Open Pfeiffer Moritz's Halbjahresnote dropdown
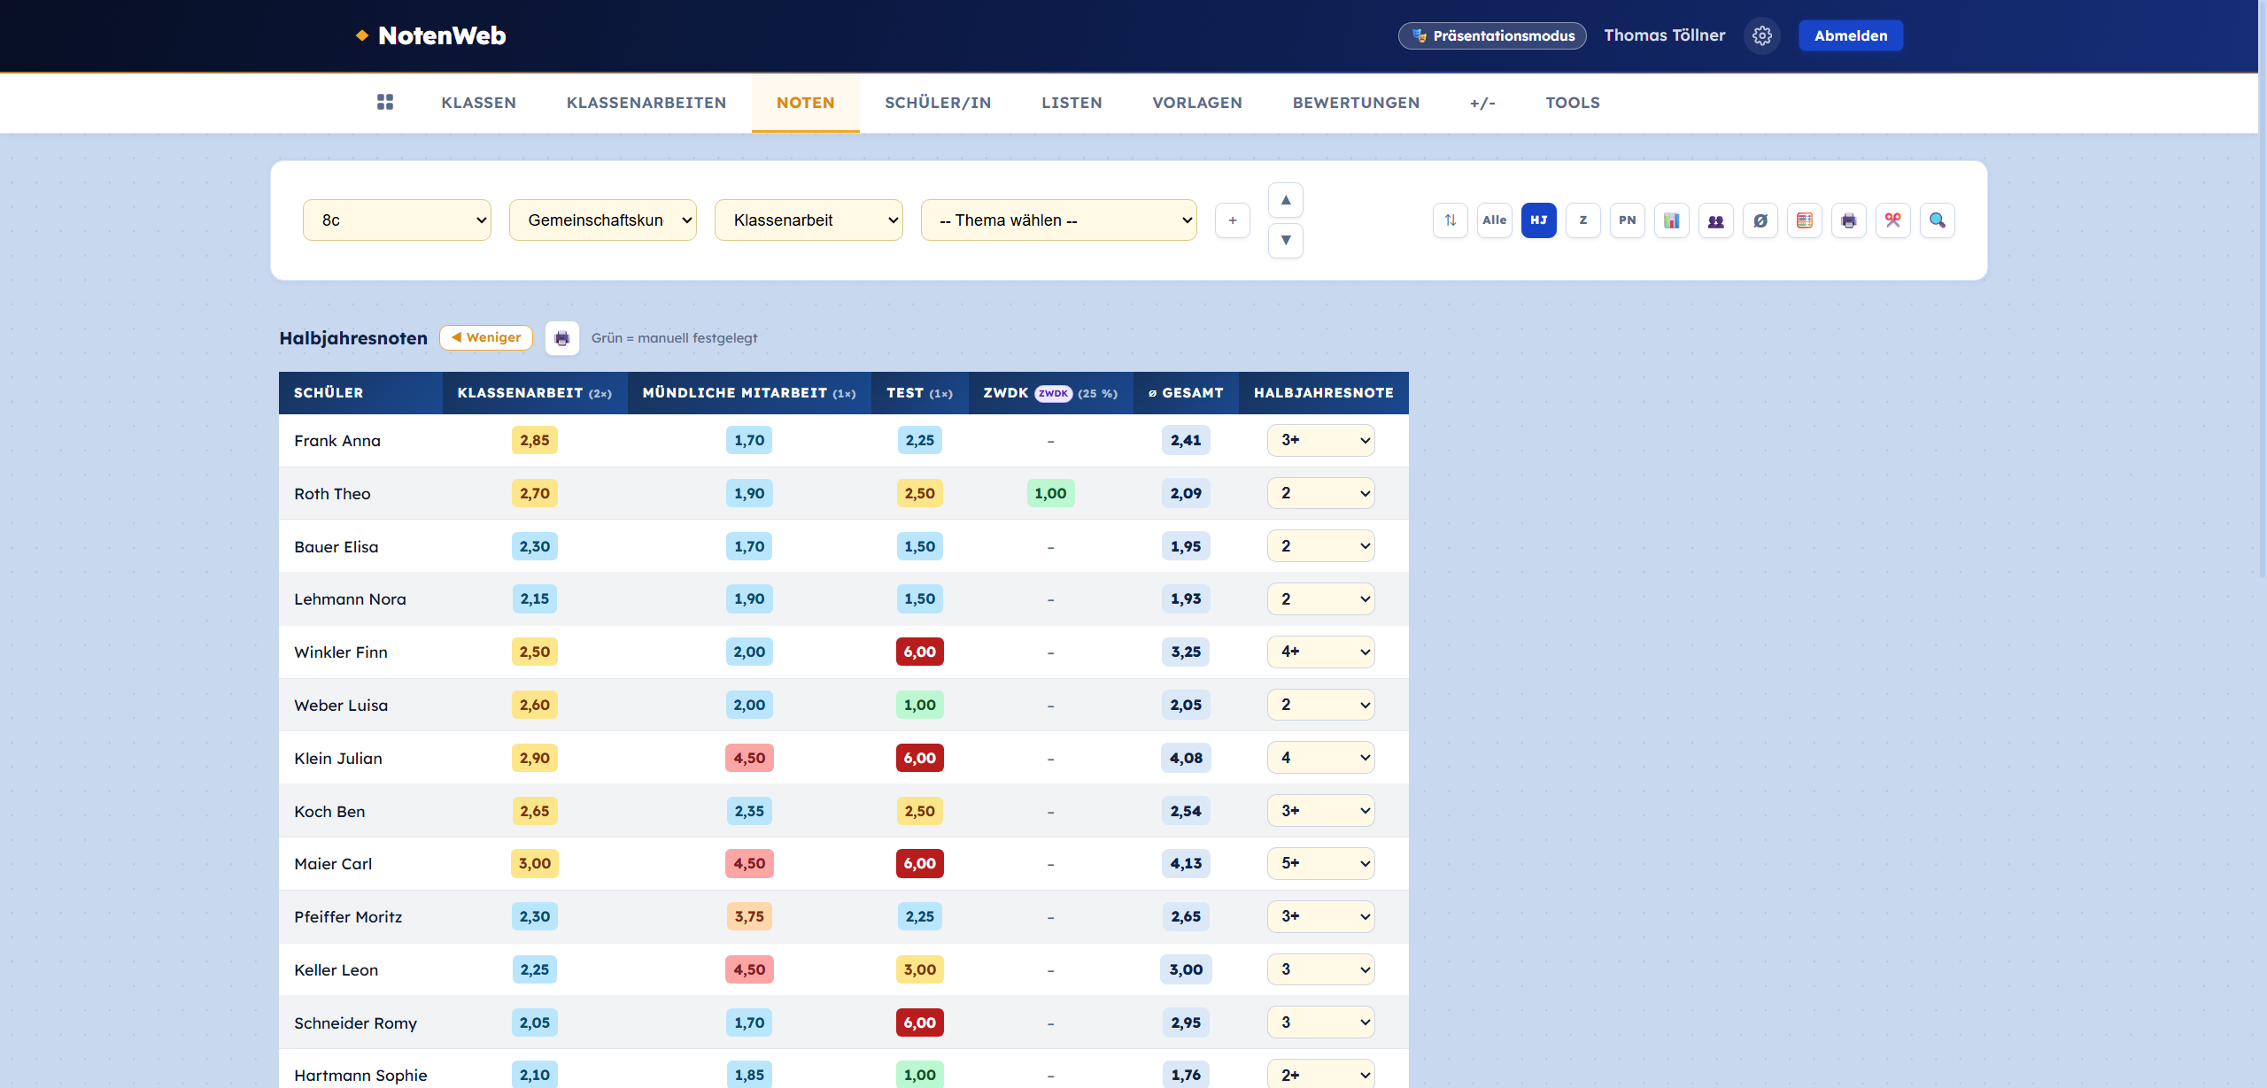2267x1088 pixels. [1320, 916]
